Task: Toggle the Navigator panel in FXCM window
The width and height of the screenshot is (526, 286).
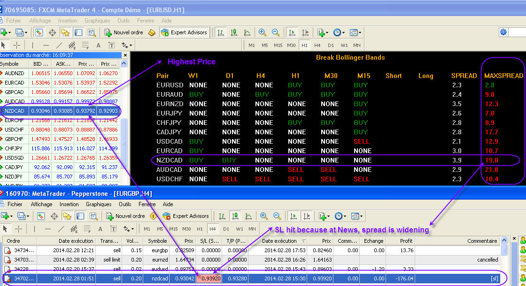Action: coord(65,32)
